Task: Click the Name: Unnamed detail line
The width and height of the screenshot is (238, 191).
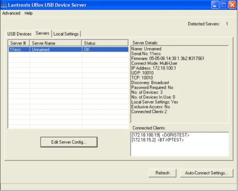Action: pyautogui.click(x=146, y=49)
